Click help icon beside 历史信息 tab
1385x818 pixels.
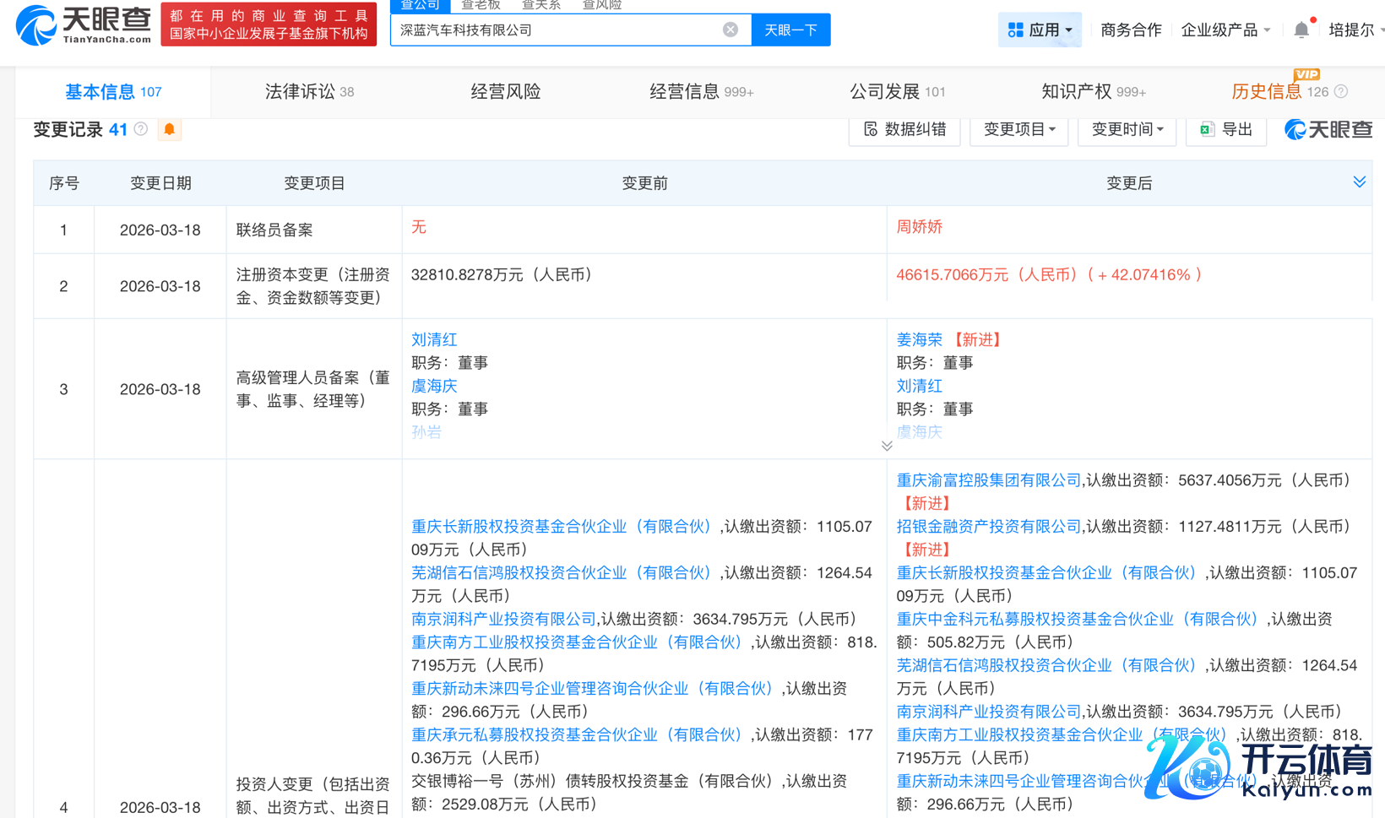pos(1341,91)
